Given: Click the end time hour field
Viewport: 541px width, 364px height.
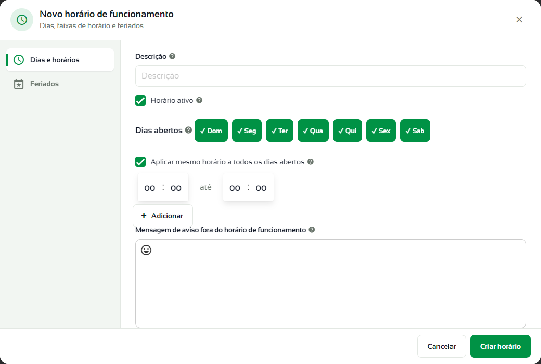Looking at the screenshot, I should 235,188.
